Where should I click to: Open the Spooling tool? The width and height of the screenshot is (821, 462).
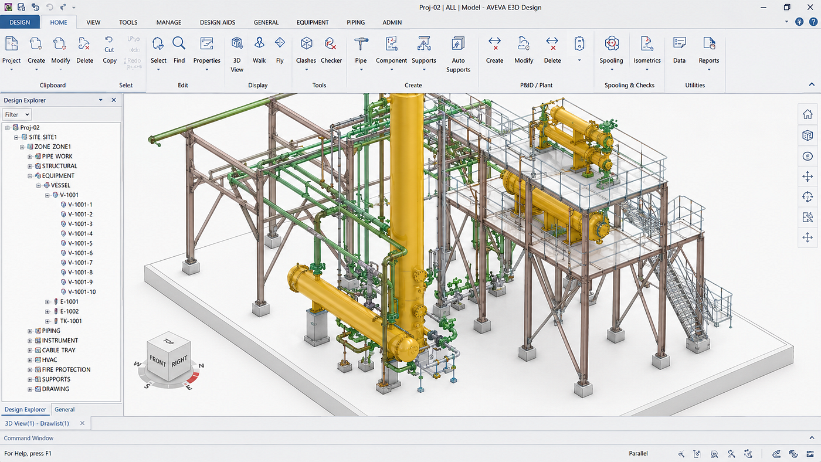click(x=611, y=50)
